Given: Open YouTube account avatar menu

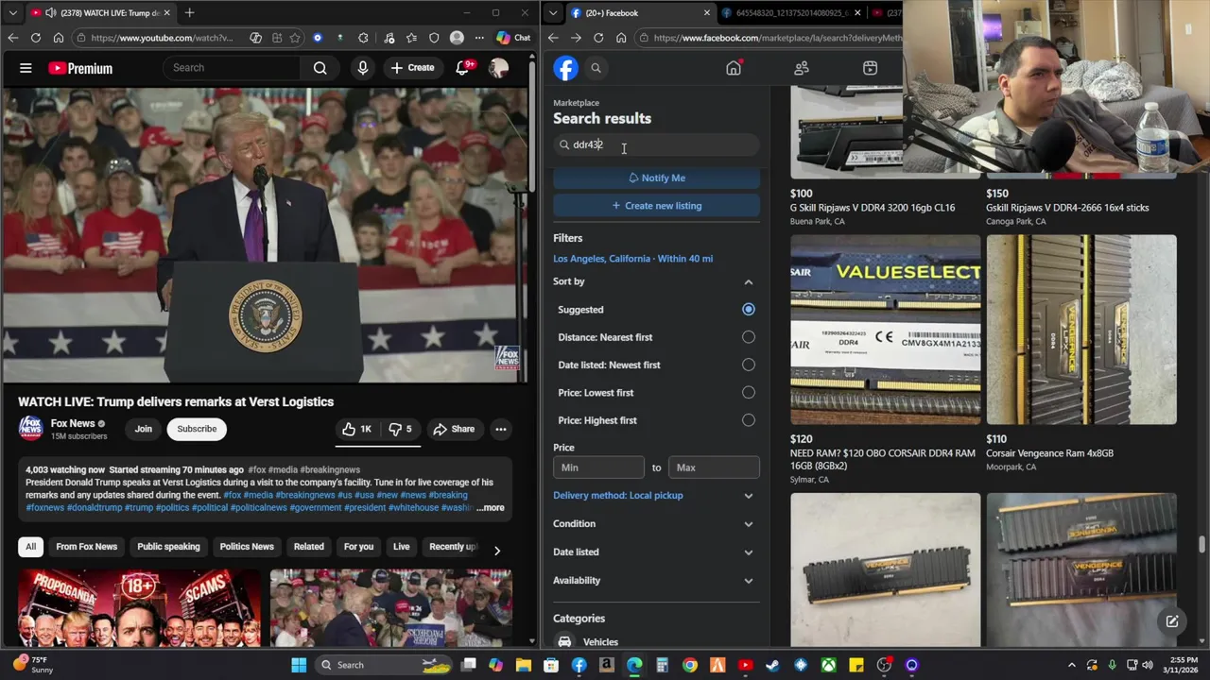Looking at the screenshot, I should (498, 68).
